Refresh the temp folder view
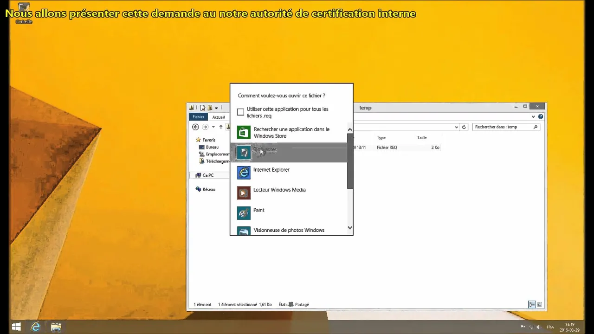594x334 pixels. pyautogui.click(x=464, y=127)
